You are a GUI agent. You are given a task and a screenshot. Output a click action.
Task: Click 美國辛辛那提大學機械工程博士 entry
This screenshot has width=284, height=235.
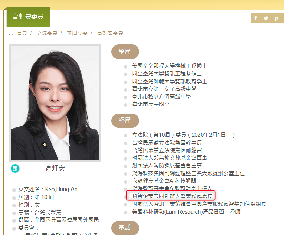[169, 66]
